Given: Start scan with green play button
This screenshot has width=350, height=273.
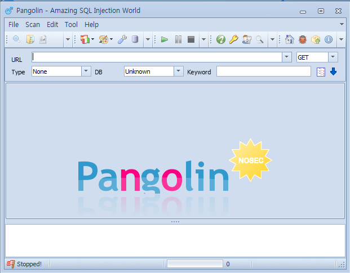Looking at the screenshot, I should [x=165, y=39].
